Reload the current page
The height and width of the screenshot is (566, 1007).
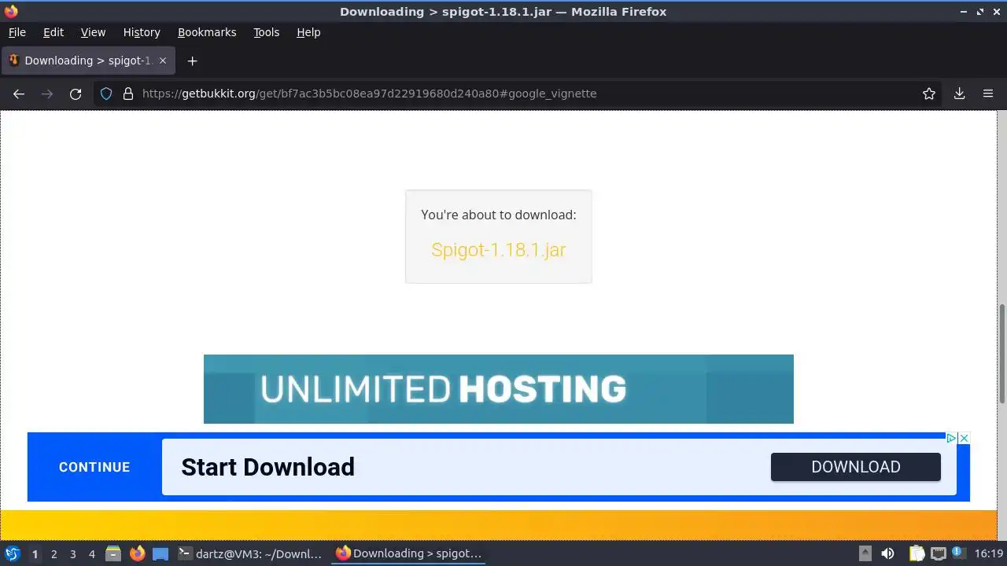point(76,94)
